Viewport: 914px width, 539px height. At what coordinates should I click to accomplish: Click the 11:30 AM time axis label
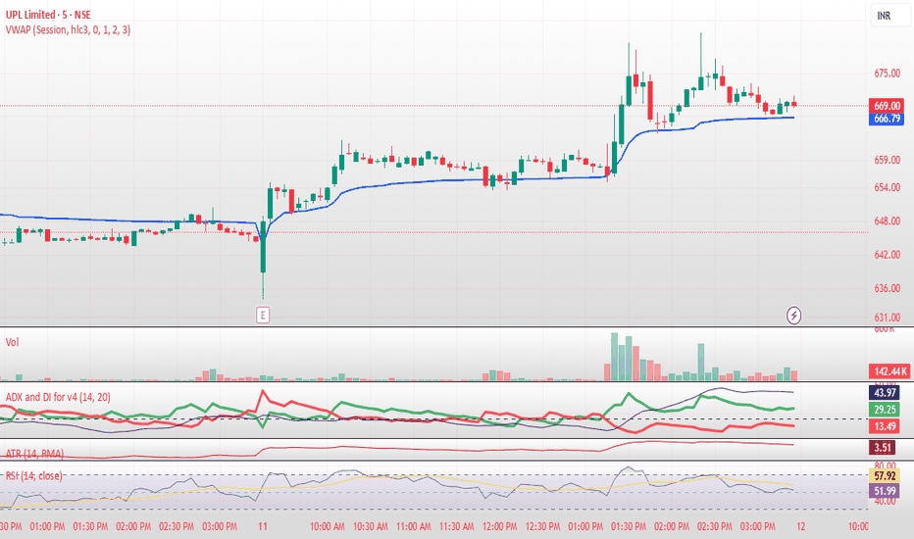tap(457, 526)
